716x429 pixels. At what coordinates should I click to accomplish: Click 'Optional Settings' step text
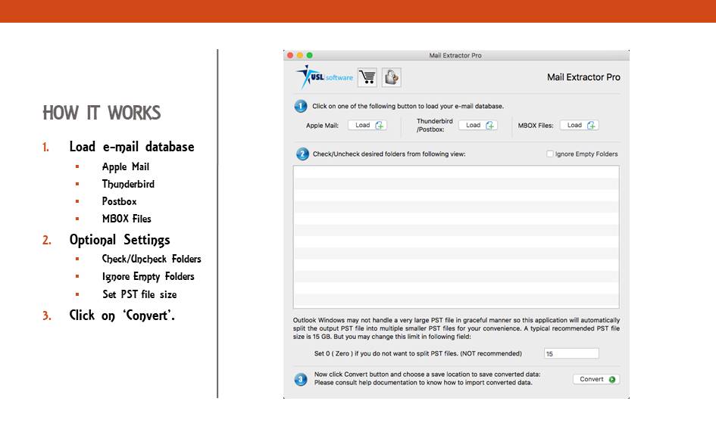(120, 240)
